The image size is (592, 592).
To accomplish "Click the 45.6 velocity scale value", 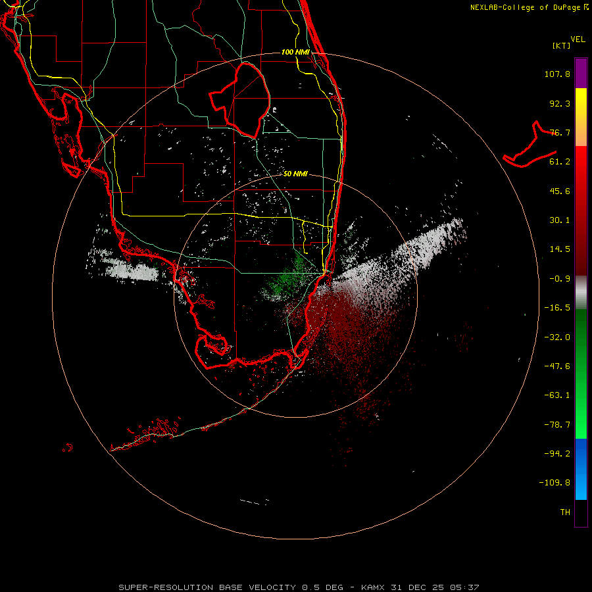I will [560, 191].
